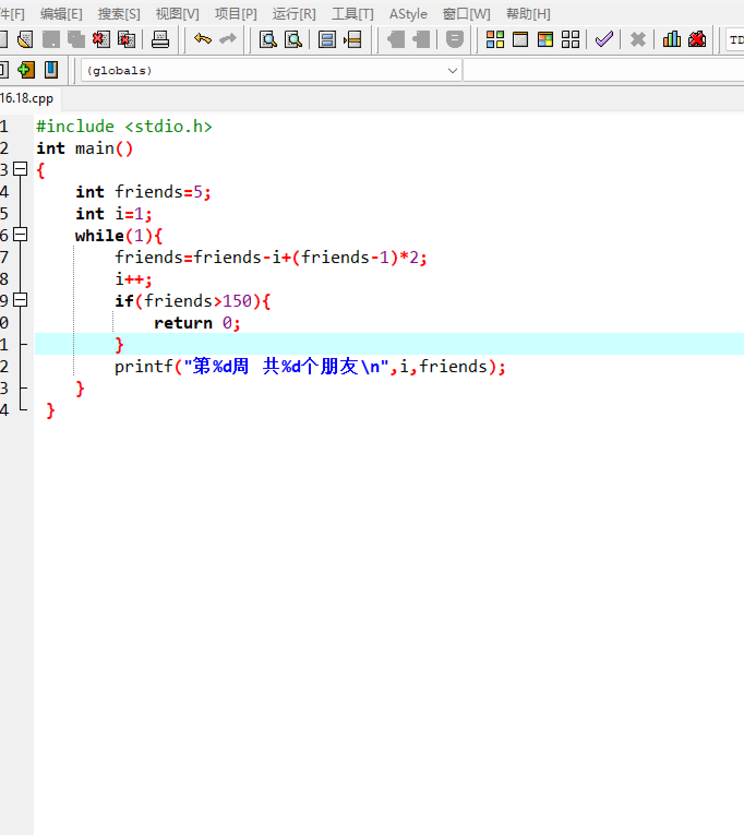
Task: Click the blue goto bookmark icon
Action: 51,70
